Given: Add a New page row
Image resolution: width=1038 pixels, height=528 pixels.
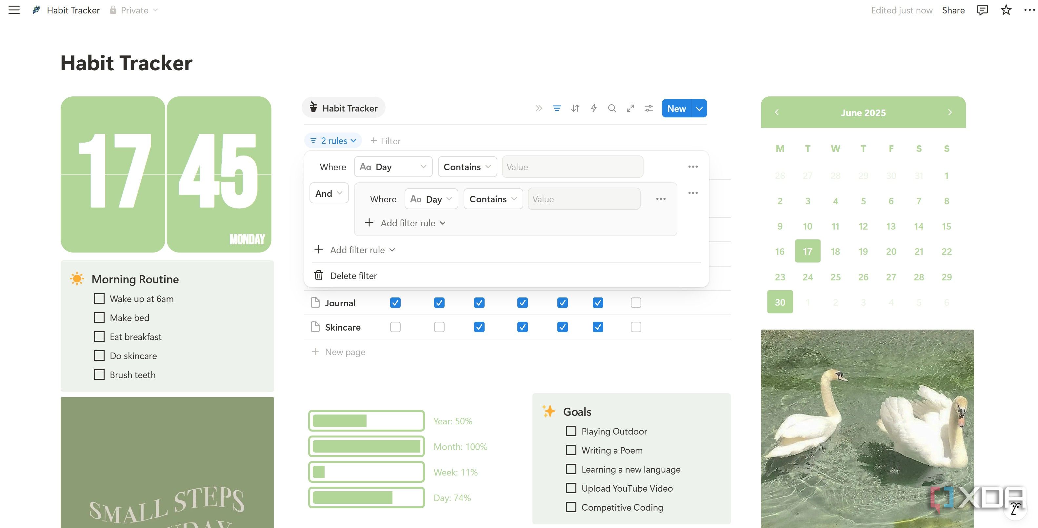Looking at the screenshot, I should pos(338,352).
